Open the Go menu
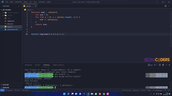The image size is (172, 96). [x=30, y=2]
